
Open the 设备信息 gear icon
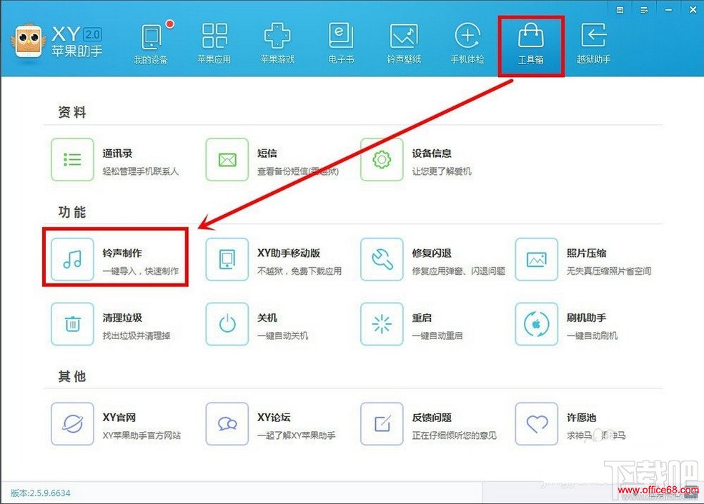point(382,160)
